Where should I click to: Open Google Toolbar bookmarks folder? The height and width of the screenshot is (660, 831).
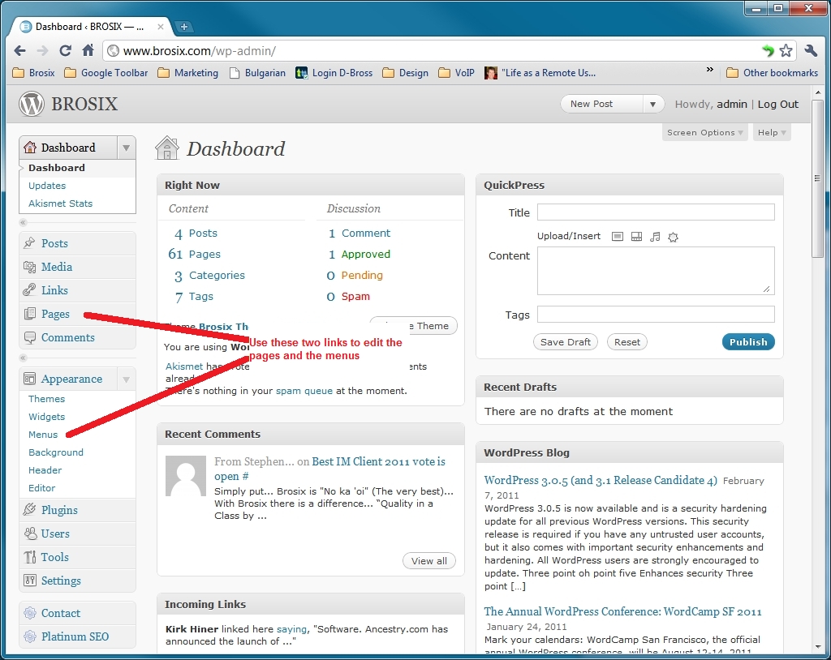(x=106, y=73)
